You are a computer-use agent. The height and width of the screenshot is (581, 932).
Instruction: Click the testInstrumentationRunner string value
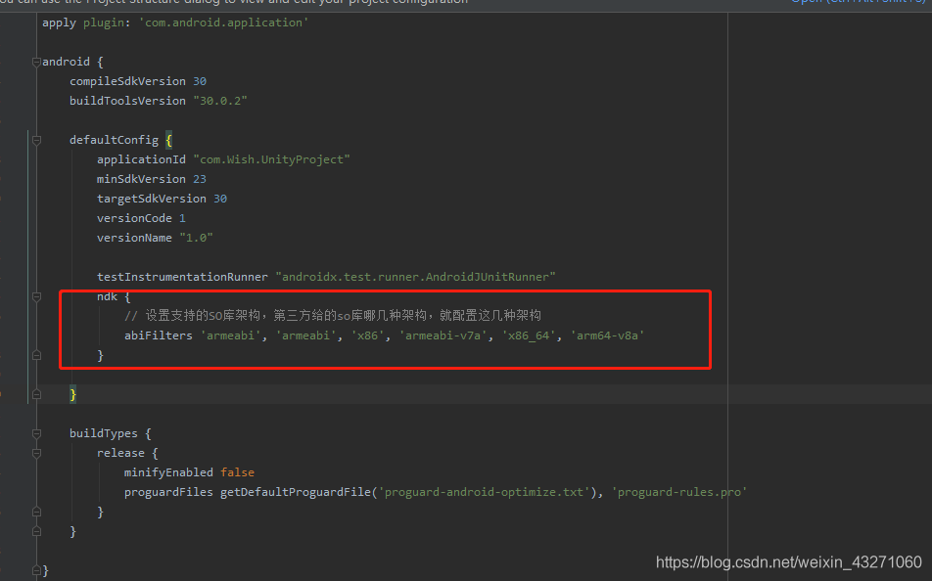click(415, 277)
